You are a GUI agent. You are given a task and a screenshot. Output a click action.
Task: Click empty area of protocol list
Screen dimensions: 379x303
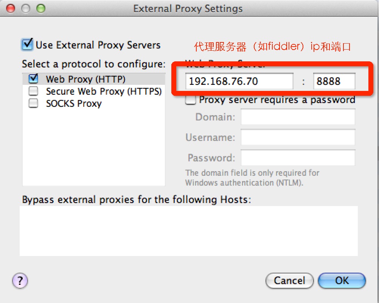94,148
